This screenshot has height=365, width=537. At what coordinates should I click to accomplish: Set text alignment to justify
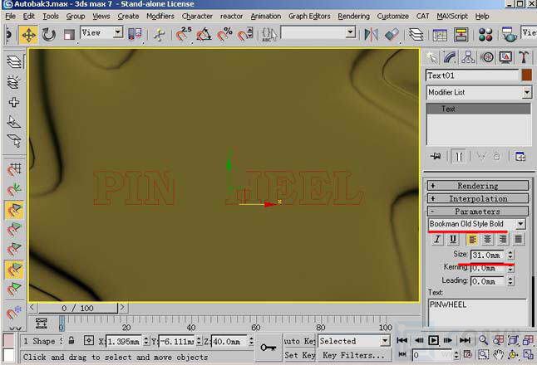(x=518, y=239)
